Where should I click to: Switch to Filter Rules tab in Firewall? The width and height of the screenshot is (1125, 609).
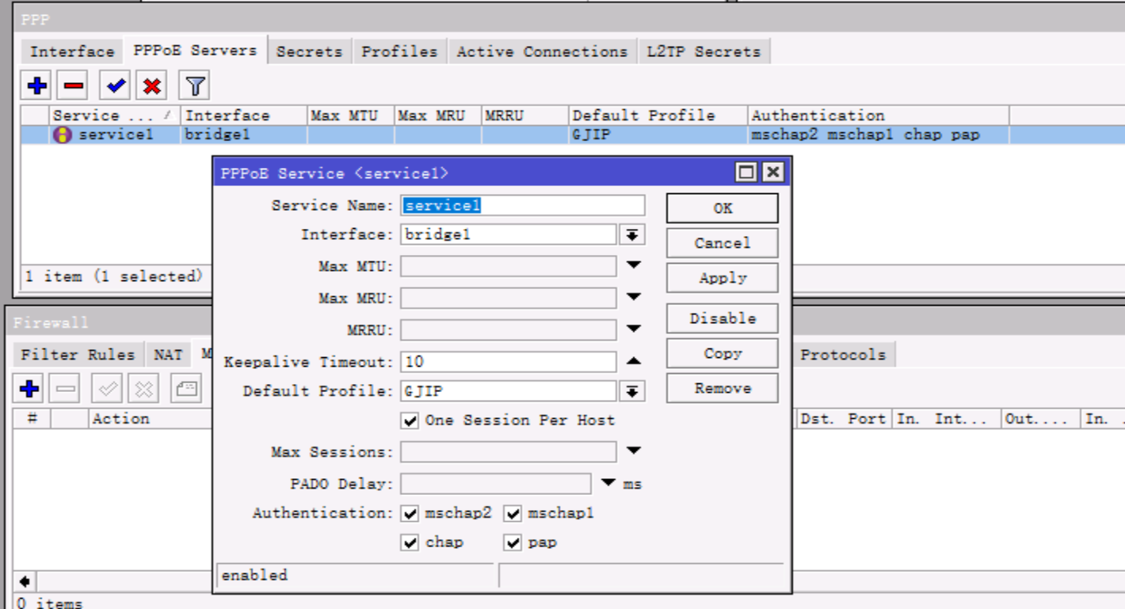click(78, 355)
